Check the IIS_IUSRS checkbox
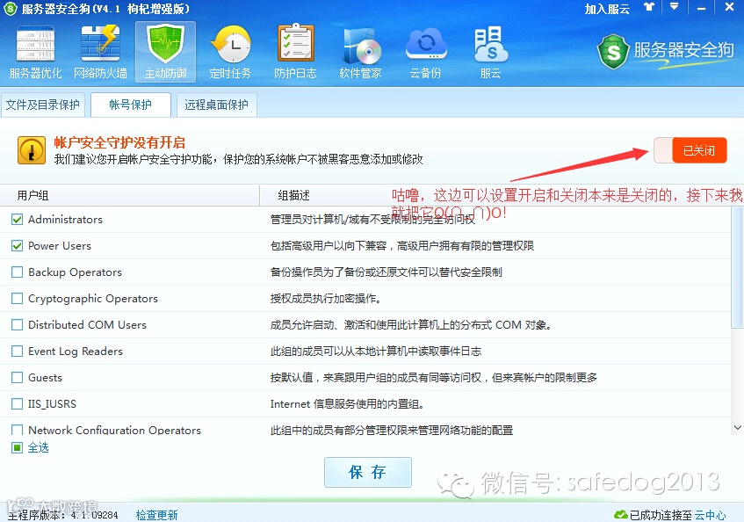Viewport: 744px width, 522px height. point(17,404)
